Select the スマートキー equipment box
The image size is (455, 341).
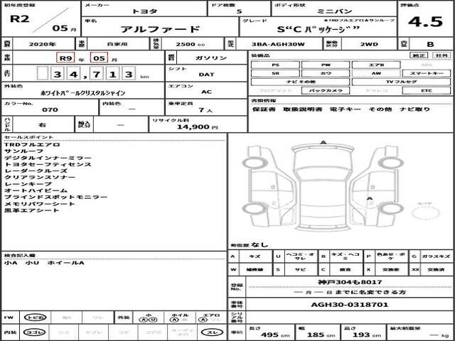tap(426, 73)
